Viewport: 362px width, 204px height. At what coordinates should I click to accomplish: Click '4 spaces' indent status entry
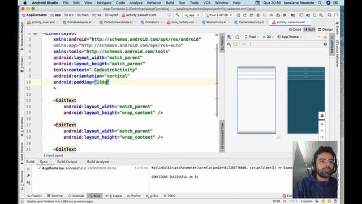[307, 202]
